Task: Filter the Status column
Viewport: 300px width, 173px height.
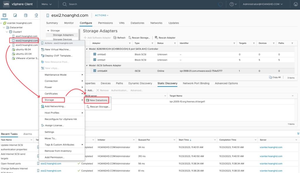Action: click(175, 43)
